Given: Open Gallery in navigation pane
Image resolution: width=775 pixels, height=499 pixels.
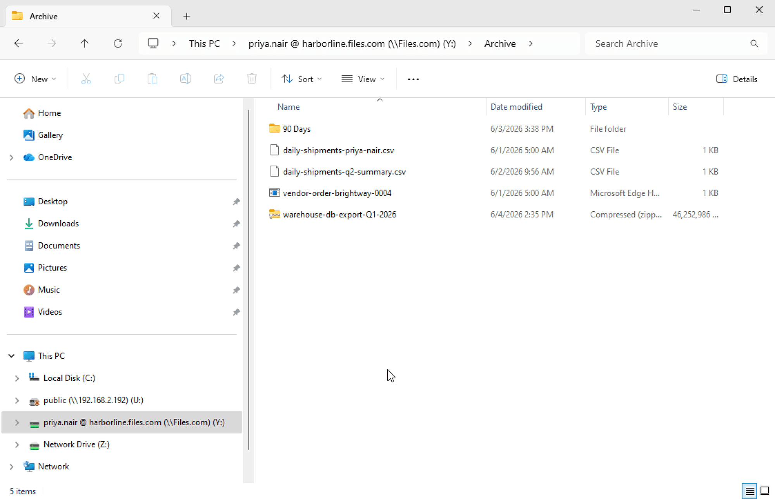Looking at the screenshot, I should tap(43, 135).
